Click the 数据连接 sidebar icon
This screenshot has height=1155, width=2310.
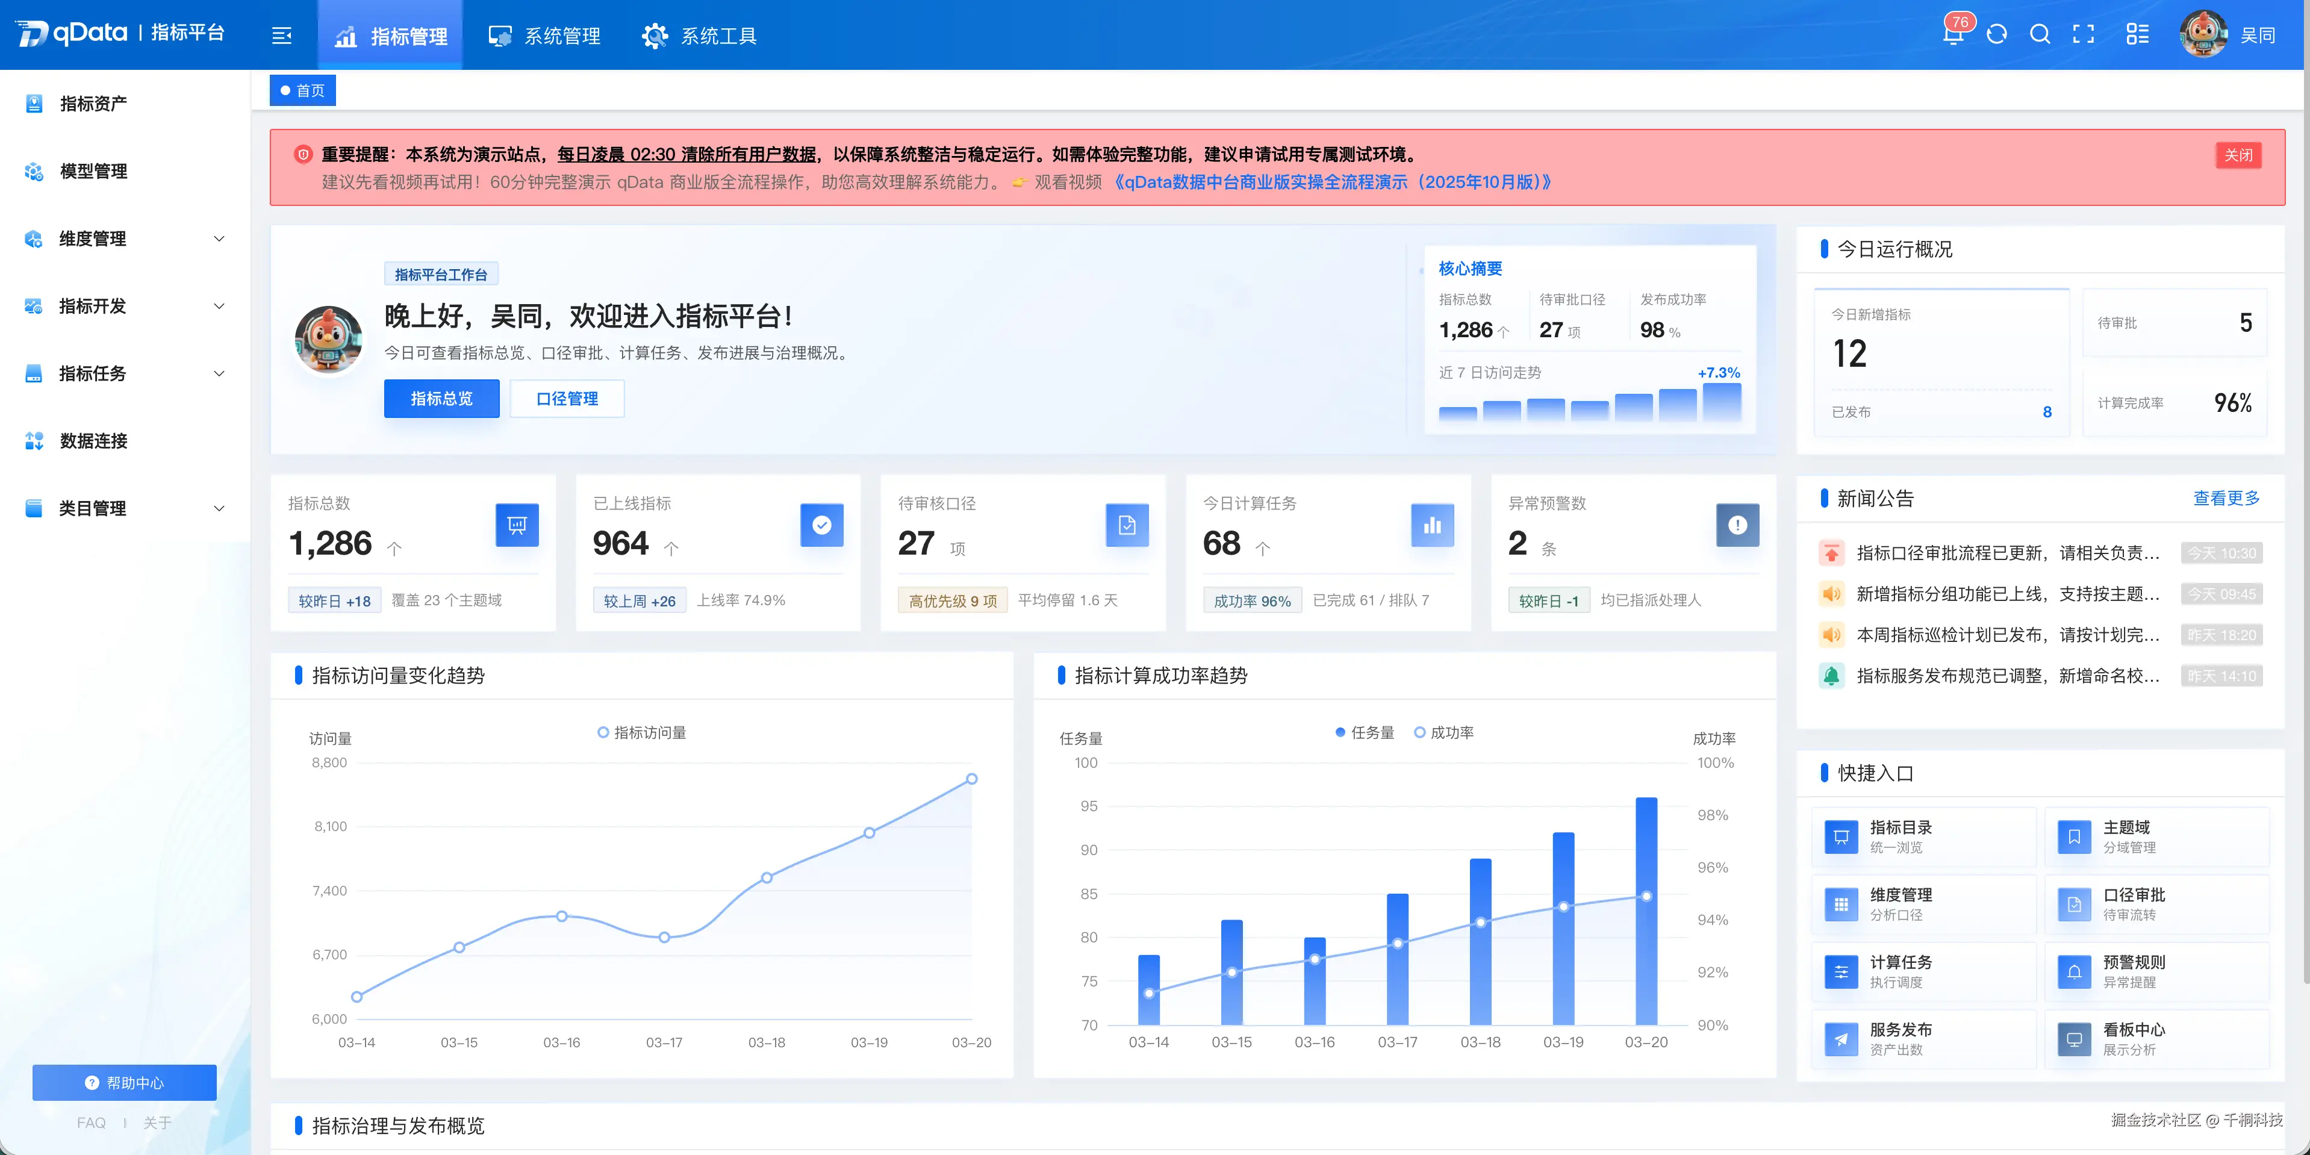(x=33, y=441)
